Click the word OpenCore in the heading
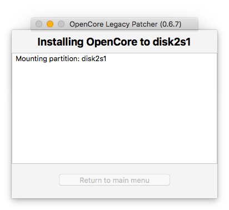Image resolution: width=229 pixels, height=210 pixels. [112, 42]
